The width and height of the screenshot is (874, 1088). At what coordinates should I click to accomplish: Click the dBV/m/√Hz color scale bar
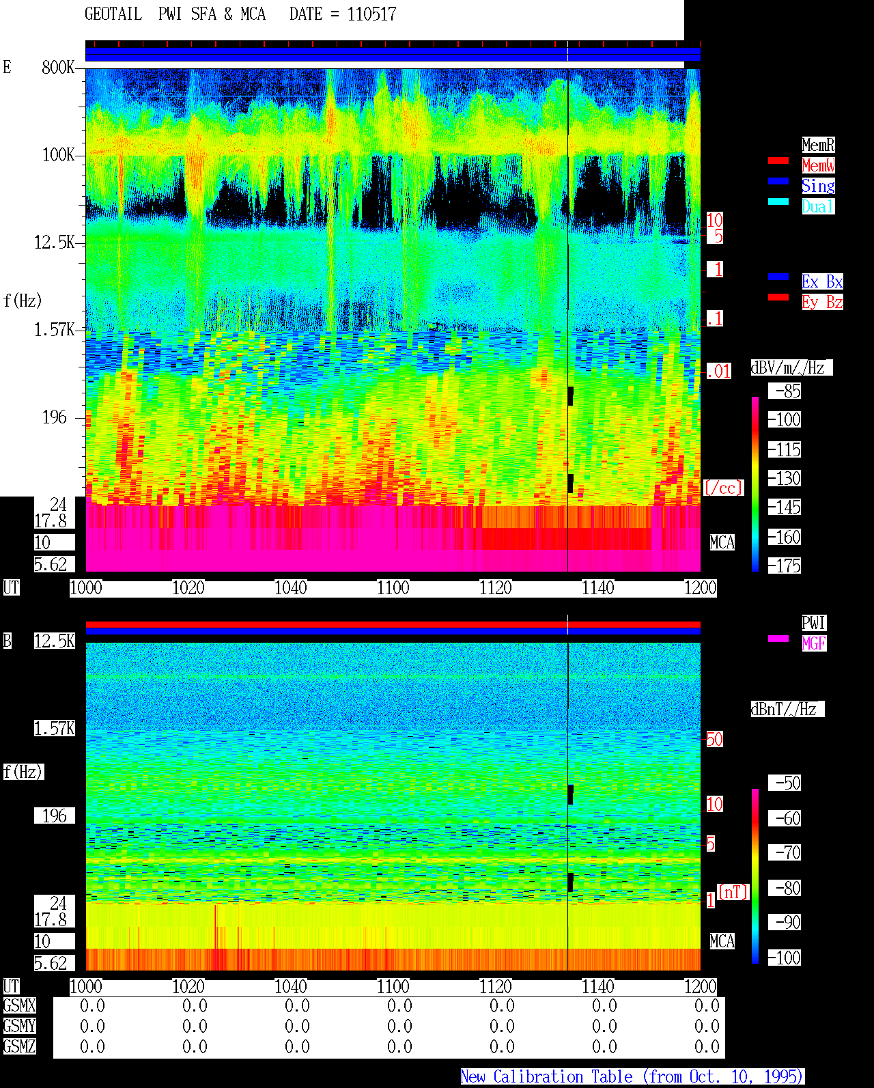[x=755, y=484]
